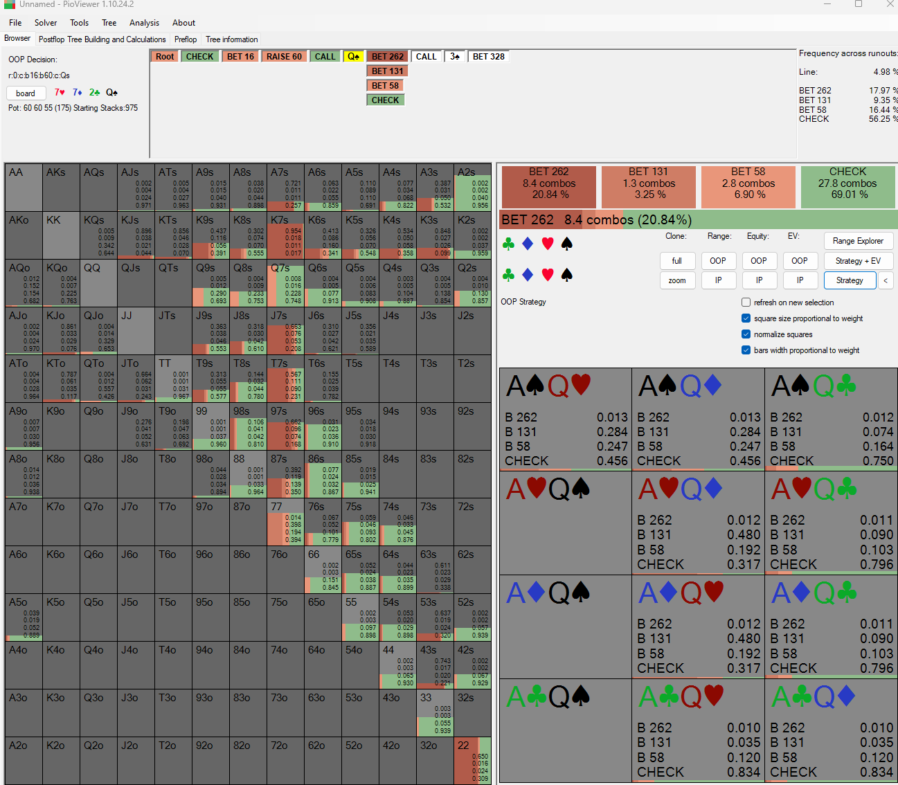
Task: Select the 3♠ river card node
Action: click(454, 57)
